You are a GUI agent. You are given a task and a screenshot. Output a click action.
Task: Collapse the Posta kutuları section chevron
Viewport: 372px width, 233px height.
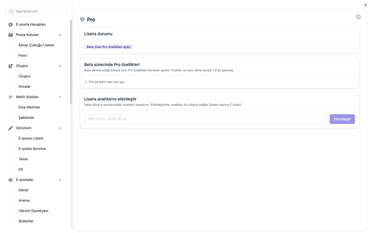[60, 35]
